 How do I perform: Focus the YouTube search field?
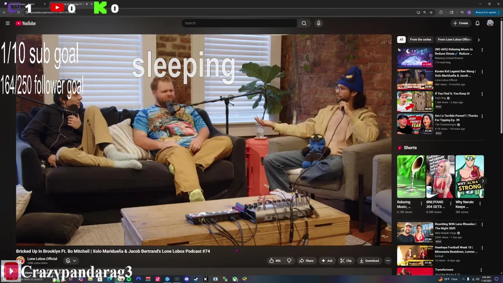click(x=239, y=23)
